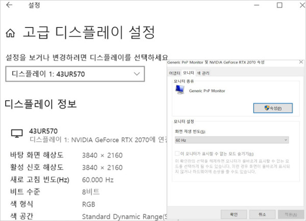Switch to the 어댑터 tab
Viewport: 306px width, 221px height.
(x=174, y=73)
